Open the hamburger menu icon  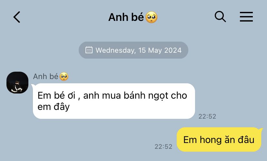(246, 17)
